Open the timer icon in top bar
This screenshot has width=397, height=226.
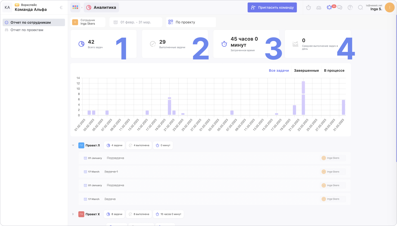tap(308, 8)
